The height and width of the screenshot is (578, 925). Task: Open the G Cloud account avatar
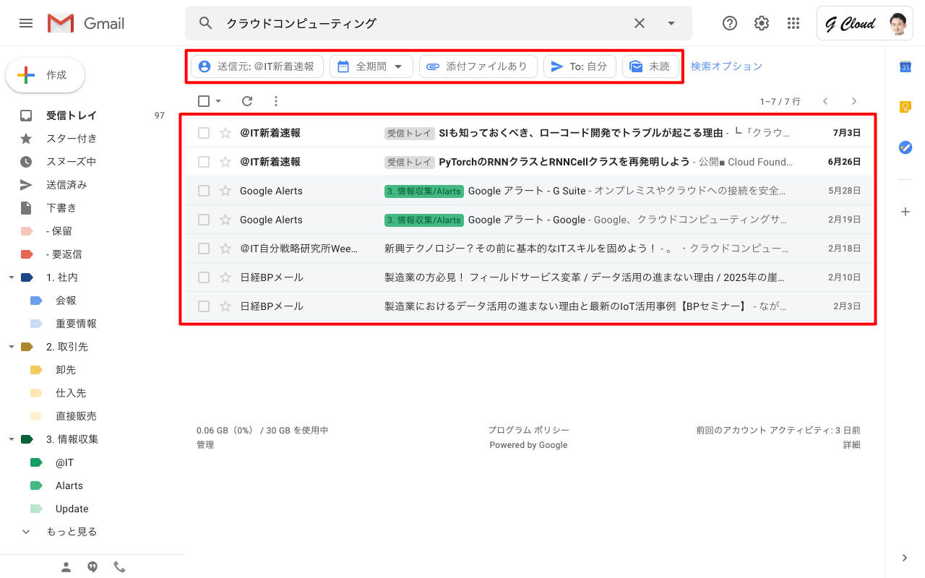(x=898, y=23)
